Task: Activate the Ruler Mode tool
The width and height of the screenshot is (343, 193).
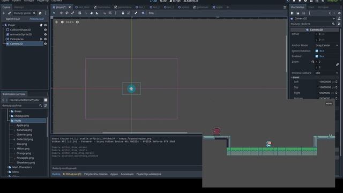Action: tap(97, 13)
